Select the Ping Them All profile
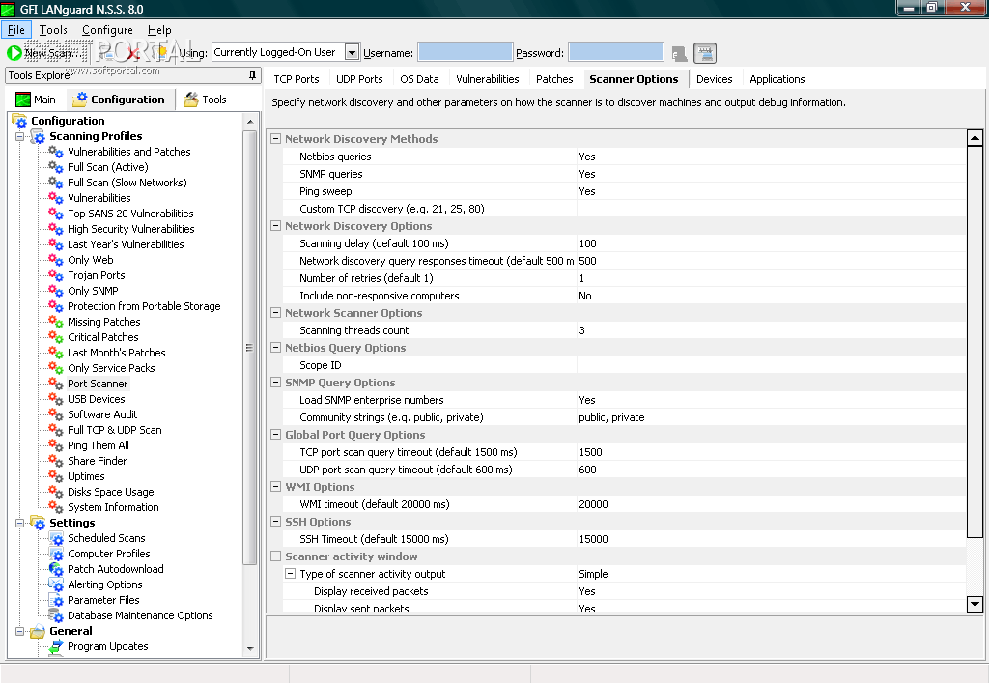The height and width of the screenshot is (684, 989). (x=99, y=445)
